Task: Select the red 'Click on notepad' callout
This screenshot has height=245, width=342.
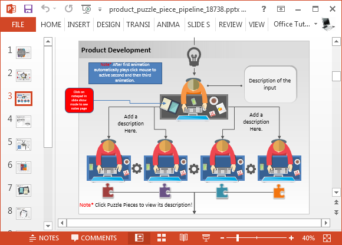Action: click(80, 100)
